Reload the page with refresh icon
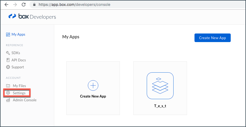Image resolution: width=246 pixels, height=127 pixels. pyautogui.click(x=24, y=5)
